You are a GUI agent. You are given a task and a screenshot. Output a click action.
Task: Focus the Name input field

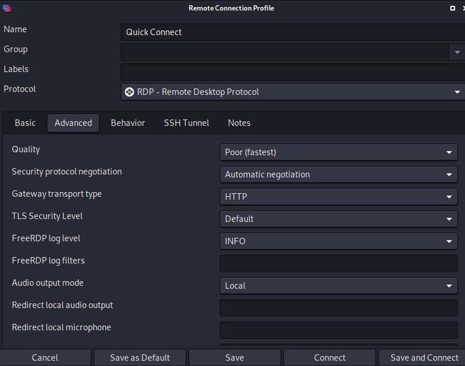tap(292, 32)
